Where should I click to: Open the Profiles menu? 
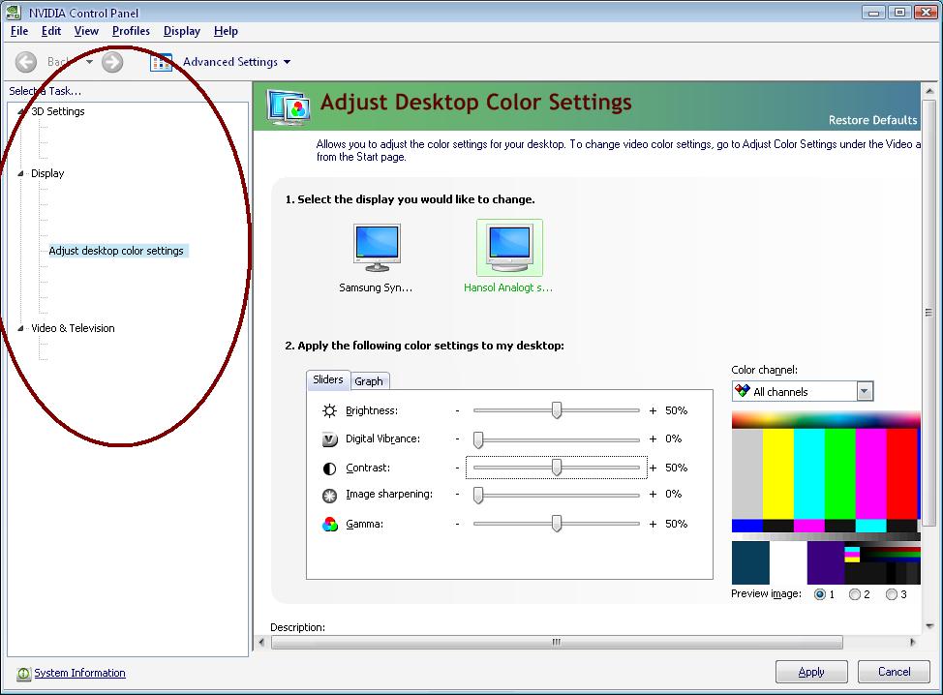pyautogui.click(x=131, y=31)
